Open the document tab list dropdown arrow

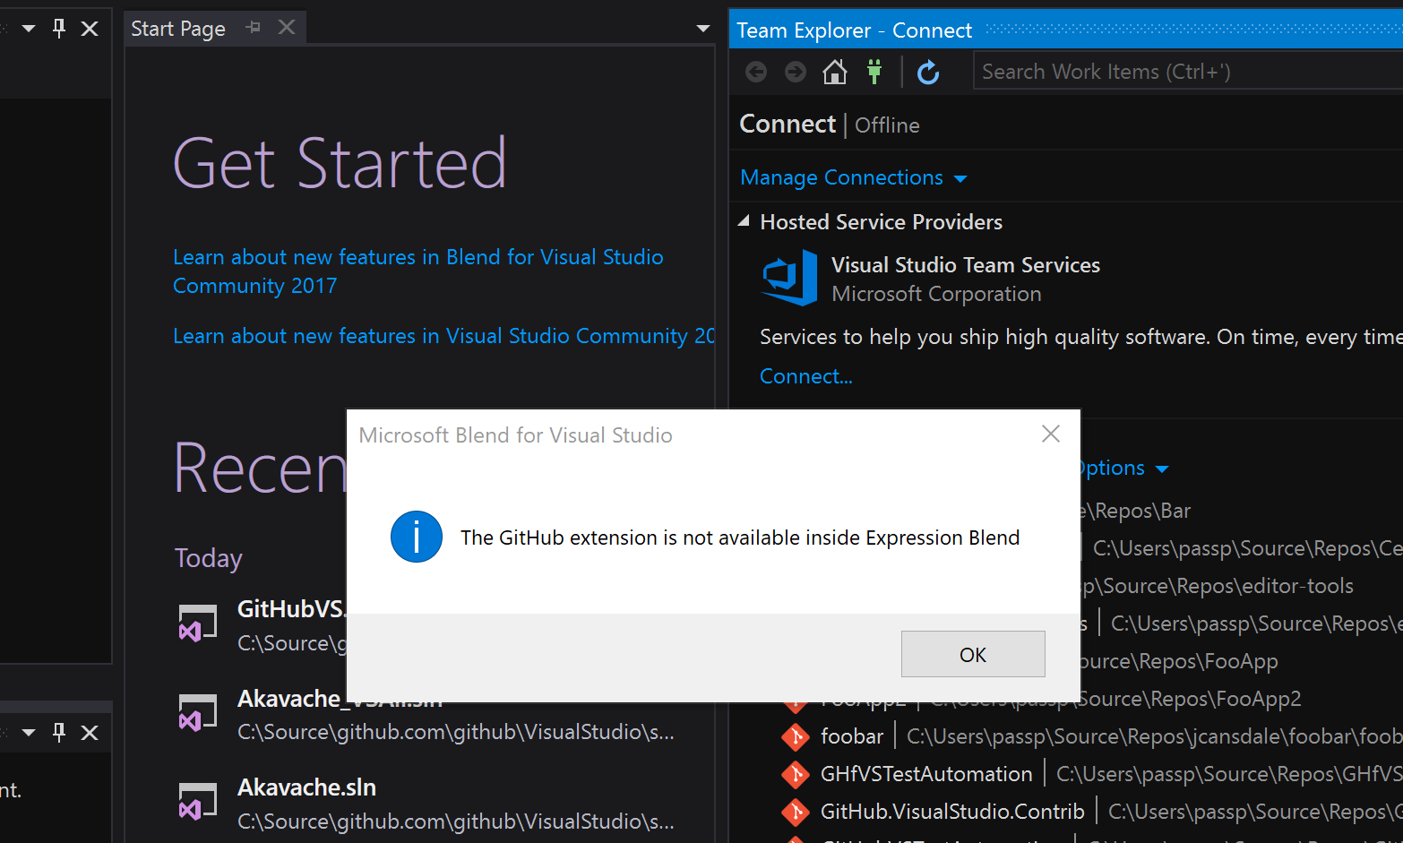click(703, 29)
